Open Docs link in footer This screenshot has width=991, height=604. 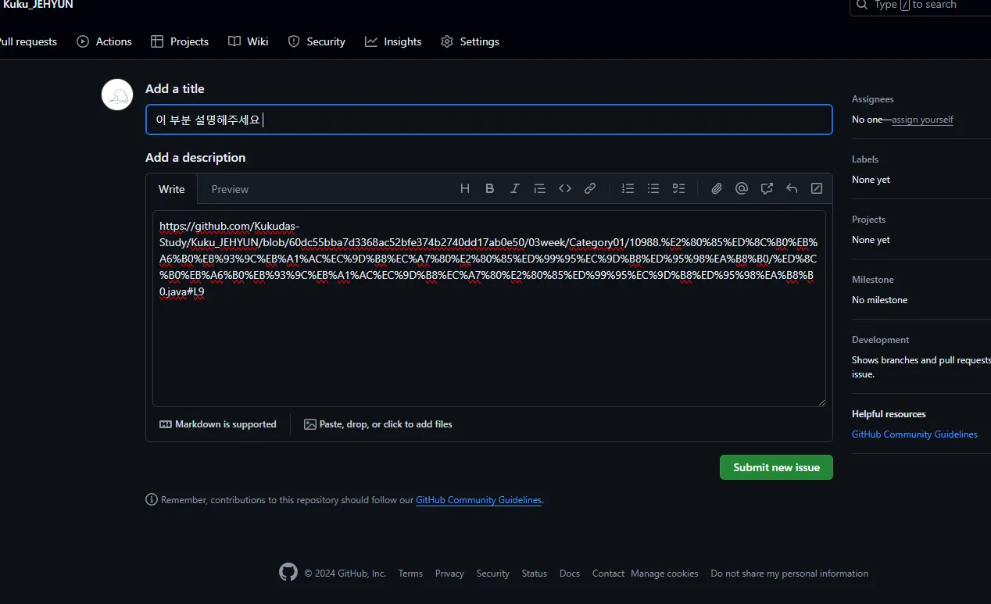570,574
